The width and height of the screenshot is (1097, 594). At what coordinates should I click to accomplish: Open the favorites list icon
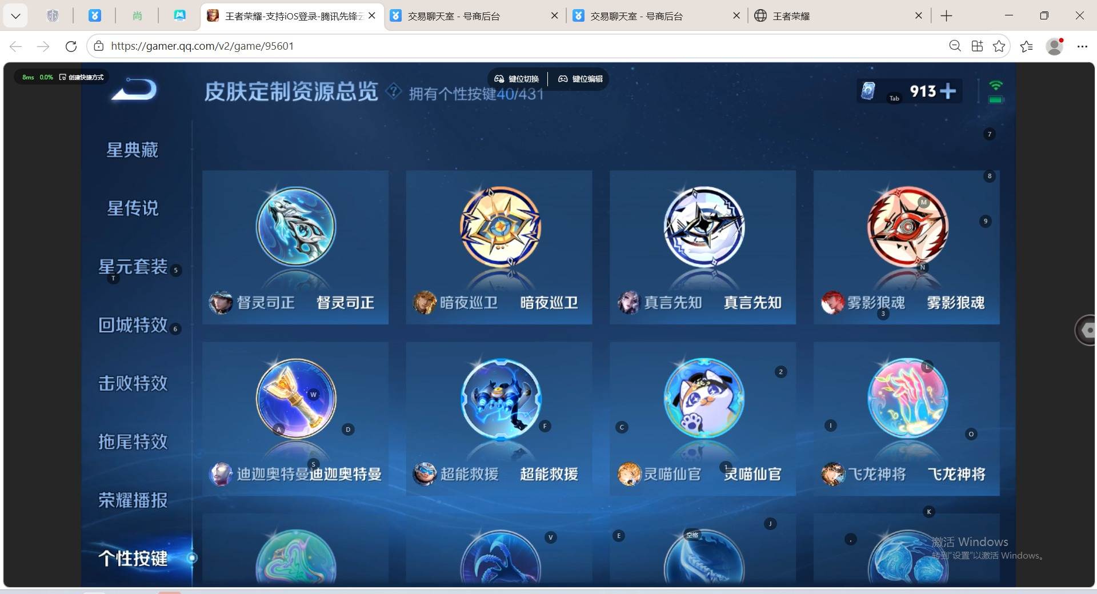[x=1027, y=46]
